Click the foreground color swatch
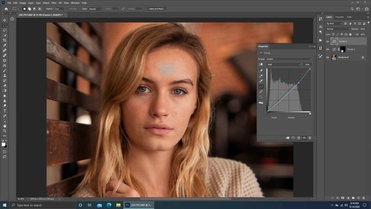 (x=3, y=145)
